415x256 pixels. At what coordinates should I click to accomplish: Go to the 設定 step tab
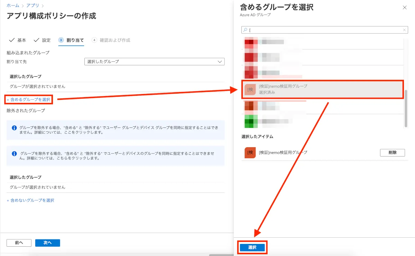(x=42, y=40)
